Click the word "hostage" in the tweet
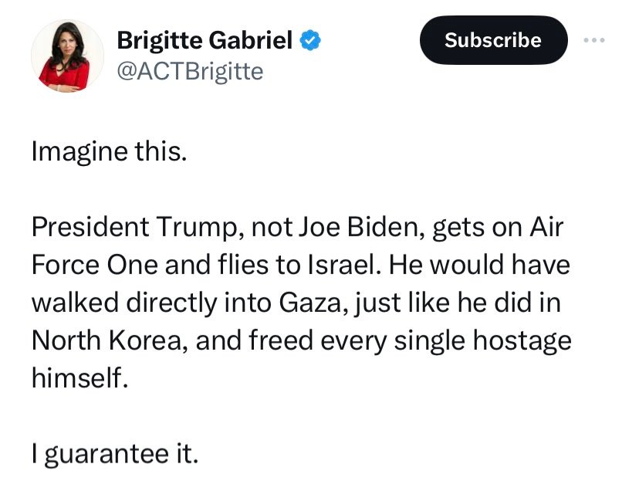Image resolution: width=639 pixels, height=491 pixels. [520, 340]
